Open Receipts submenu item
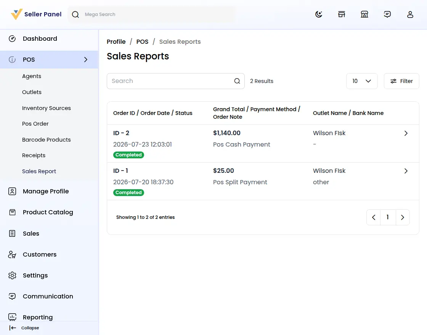 coord(34,155)
